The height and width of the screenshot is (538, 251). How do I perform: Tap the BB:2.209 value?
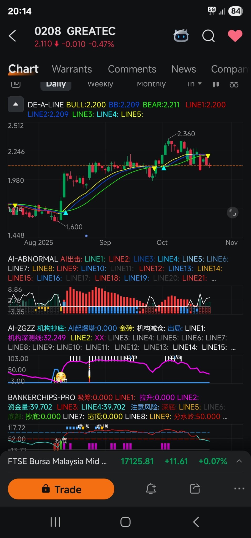click(124, 105)
